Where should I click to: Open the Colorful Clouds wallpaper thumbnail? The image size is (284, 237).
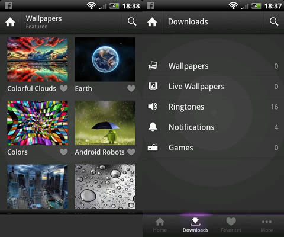coord(37,59)
